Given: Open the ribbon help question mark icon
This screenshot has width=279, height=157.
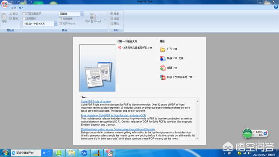Looking at the screenshot, I should 276,7.
